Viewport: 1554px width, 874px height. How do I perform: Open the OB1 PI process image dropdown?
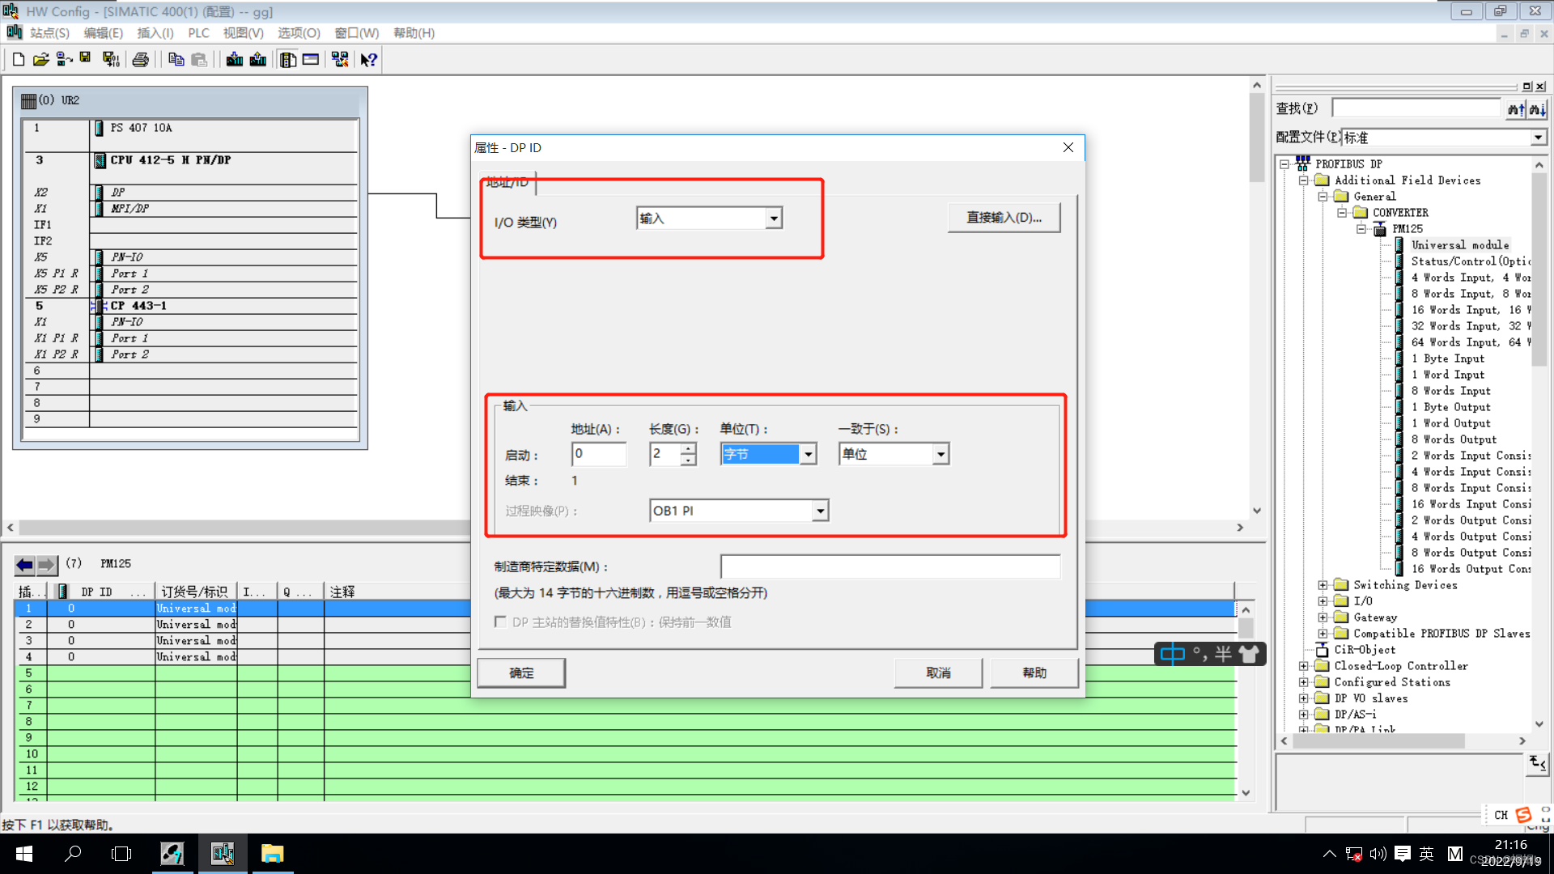820,511
